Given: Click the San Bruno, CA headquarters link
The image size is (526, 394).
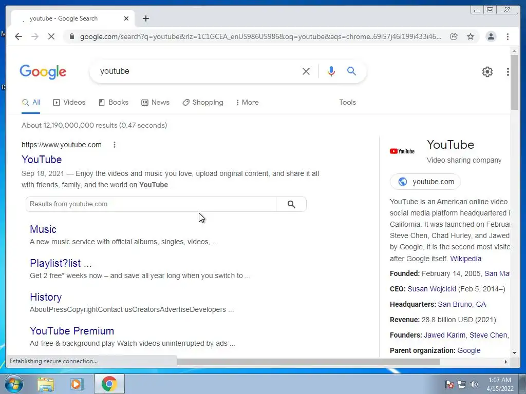Looking at the screenshot, I should point(462,304).
